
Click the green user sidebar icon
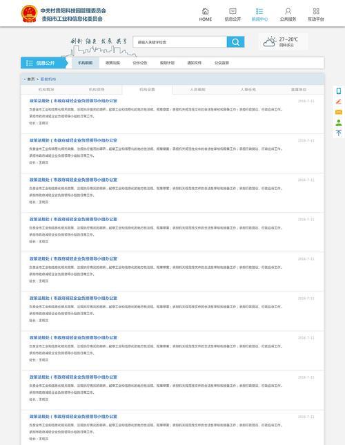339,122
